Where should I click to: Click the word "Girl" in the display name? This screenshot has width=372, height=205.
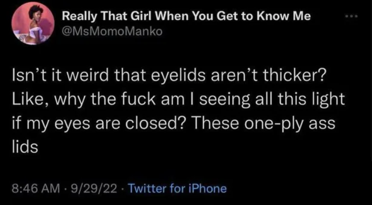(132, 16)
